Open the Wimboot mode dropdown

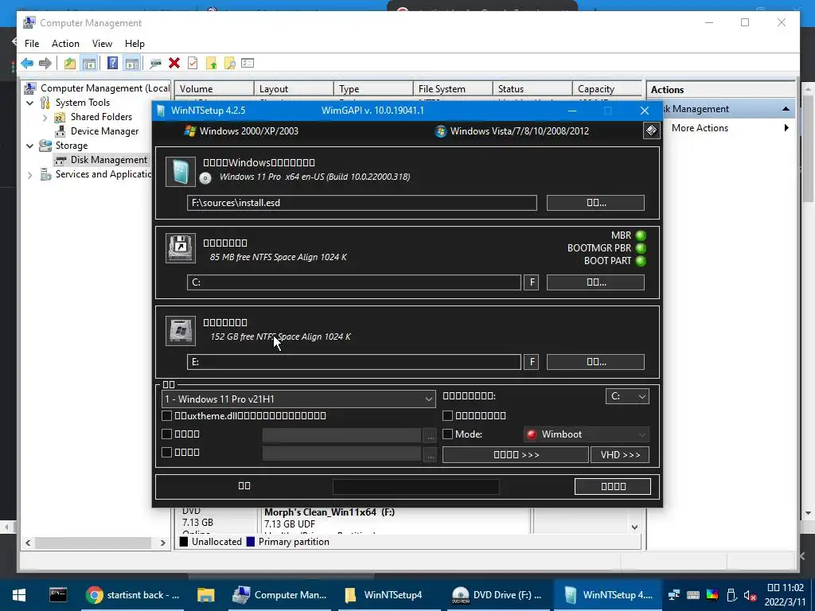tap(587, 434)
